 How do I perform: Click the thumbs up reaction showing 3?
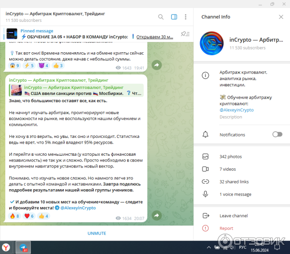click(58, 66)
